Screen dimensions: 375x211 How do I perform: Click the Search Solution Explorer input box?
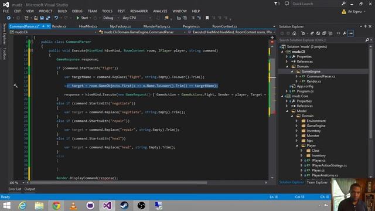(322, 40)
